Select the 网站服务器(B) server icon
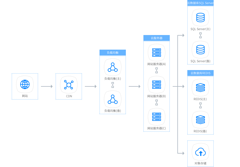This screenshot has width=240, height=167. [157, 85]
